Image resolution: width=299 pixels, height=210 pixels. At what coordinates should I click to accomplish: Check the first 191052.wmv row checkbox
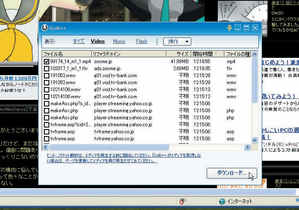coord(46,76)
